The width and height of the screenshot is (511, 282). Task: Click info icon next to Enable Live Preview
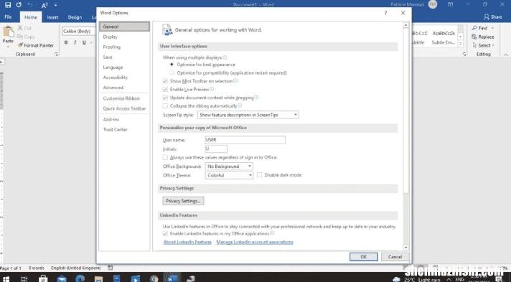212,89
